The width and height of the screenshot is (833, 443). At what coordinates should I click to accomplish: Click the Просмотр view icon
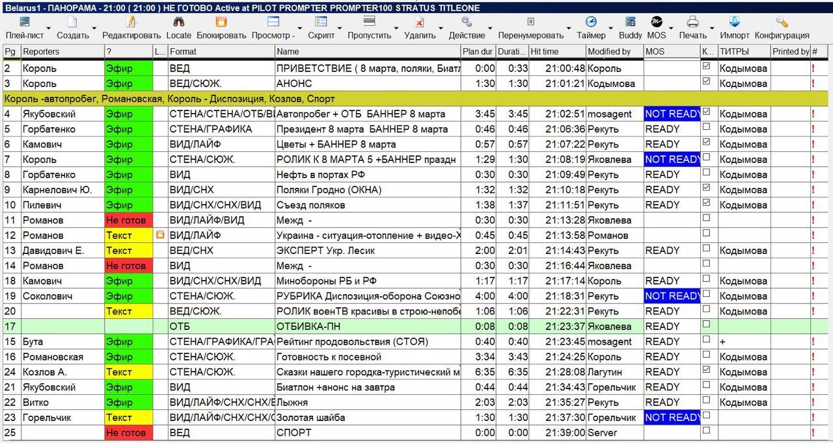pos(273,21)
